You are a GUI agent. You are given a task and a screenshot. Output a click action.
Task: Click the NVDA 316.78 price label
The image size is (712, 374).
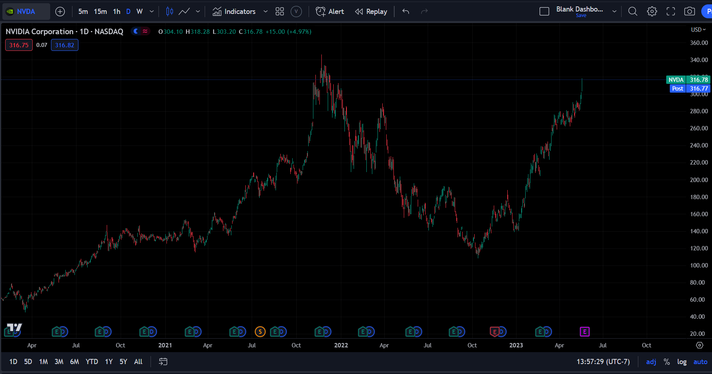(688, 80)
